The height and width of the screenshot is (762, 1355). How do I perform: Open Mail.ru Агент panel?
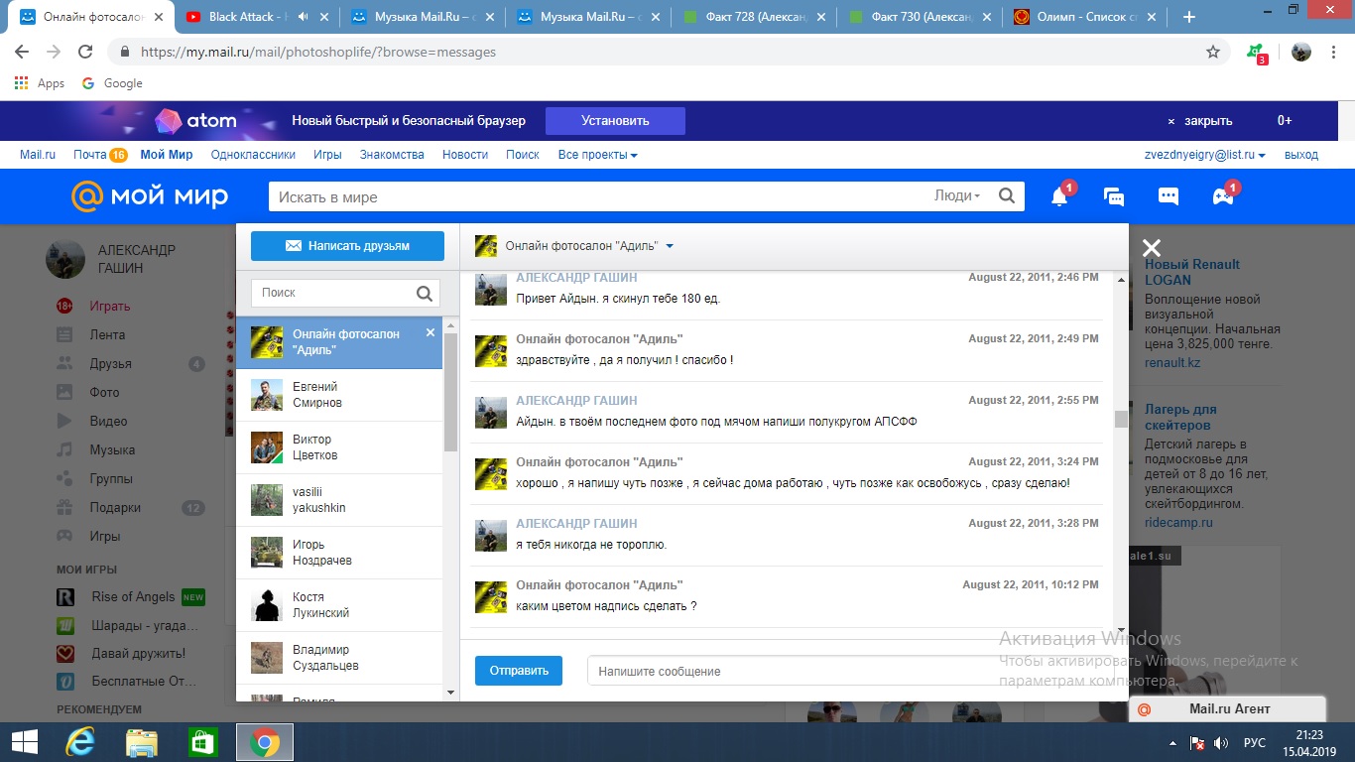[x=1228, y=708]
